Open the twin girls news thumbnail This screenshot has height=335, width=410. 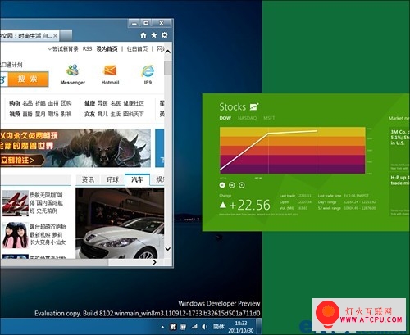pyautogui.click(x=16, y=235)
